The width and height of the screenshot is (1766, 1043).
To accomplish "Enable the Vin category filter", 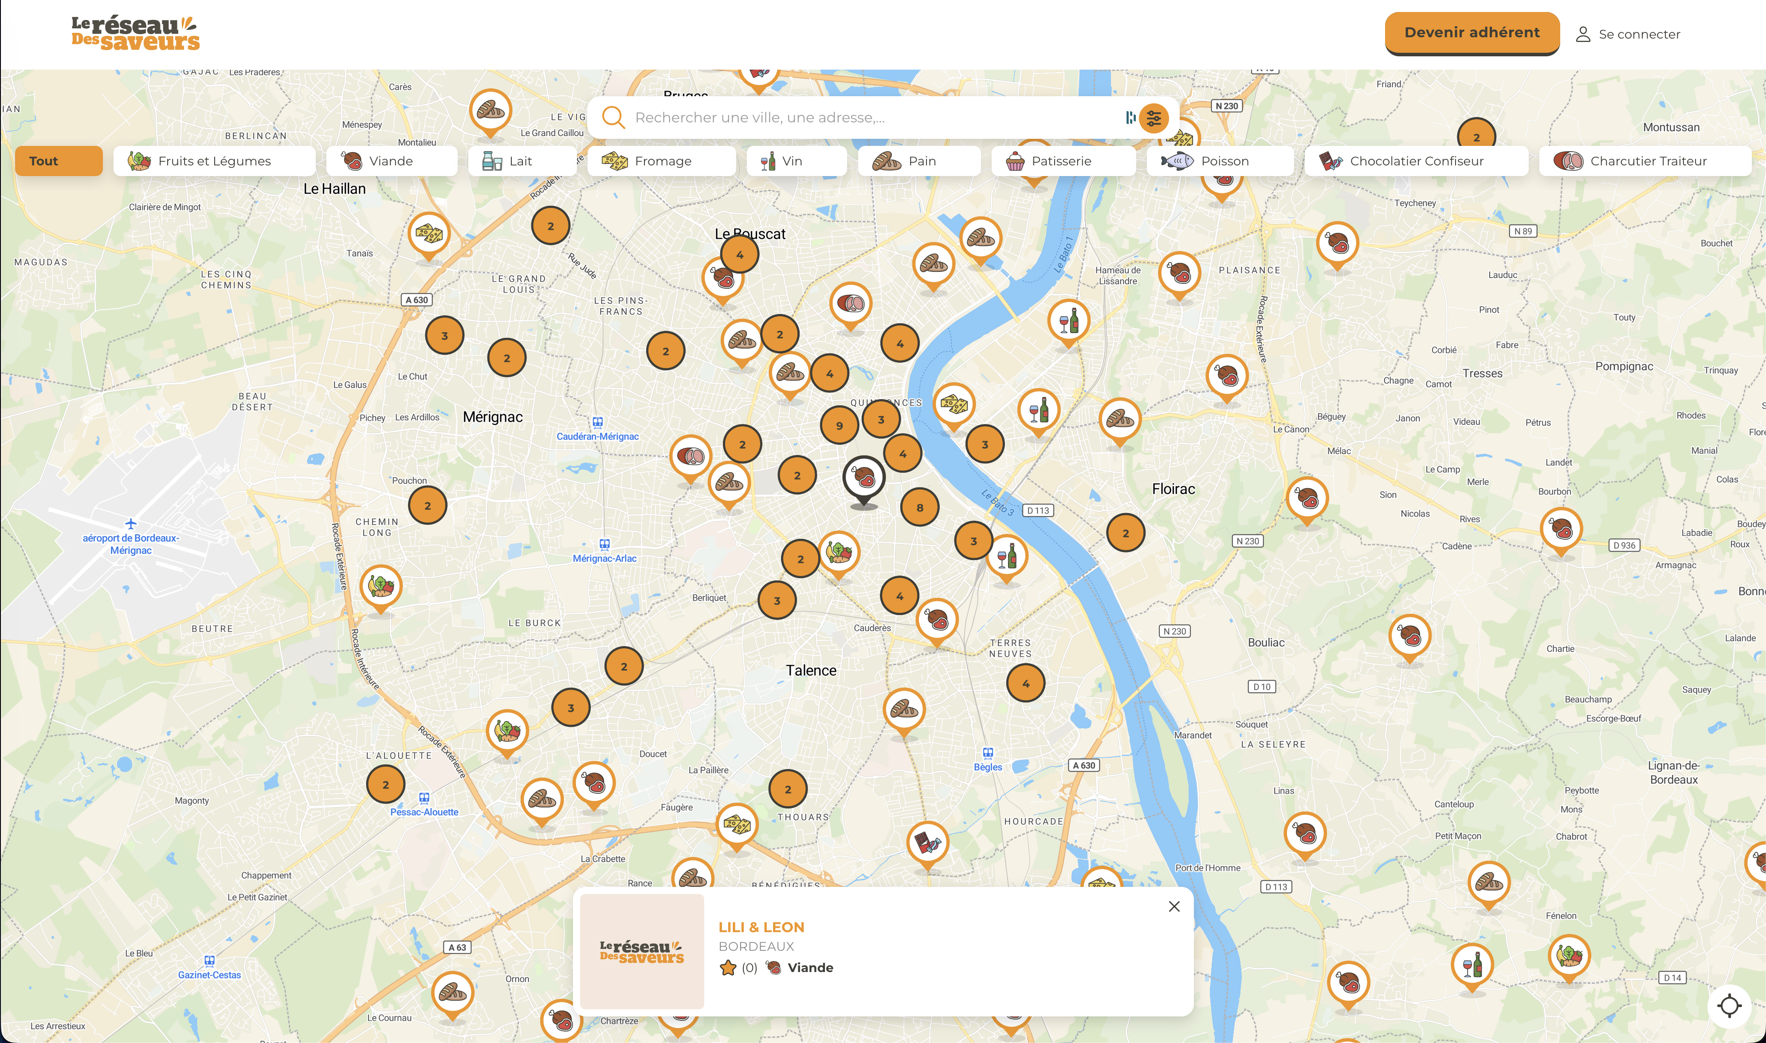I will (796, 161).
